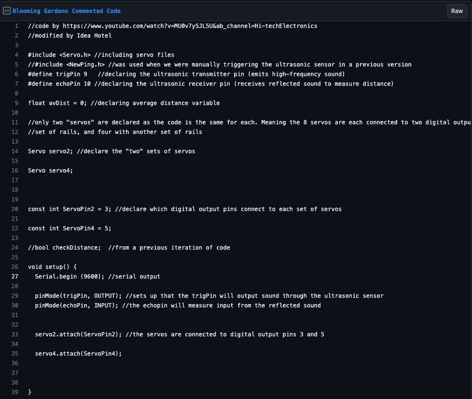Select line number 33
The image size is (472, 399).
coord(15,334)
